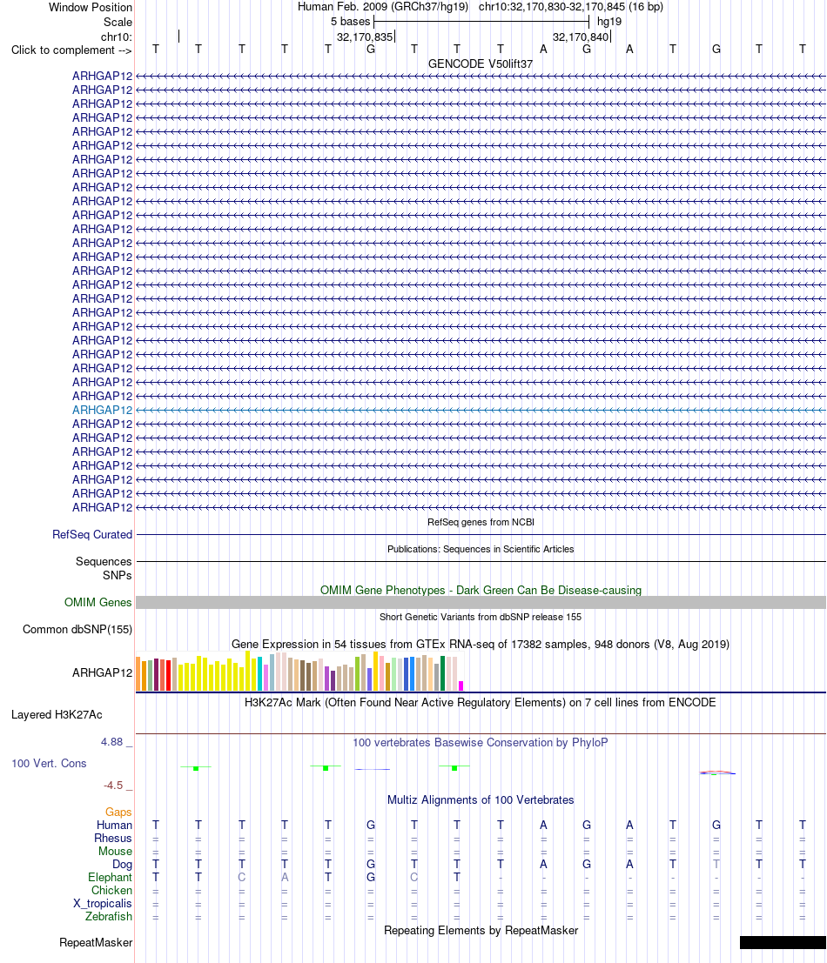Viewport: 827px width, 963px height.
Task: Select the Common dbSNP(155) track label
Action: click(77, 630)
